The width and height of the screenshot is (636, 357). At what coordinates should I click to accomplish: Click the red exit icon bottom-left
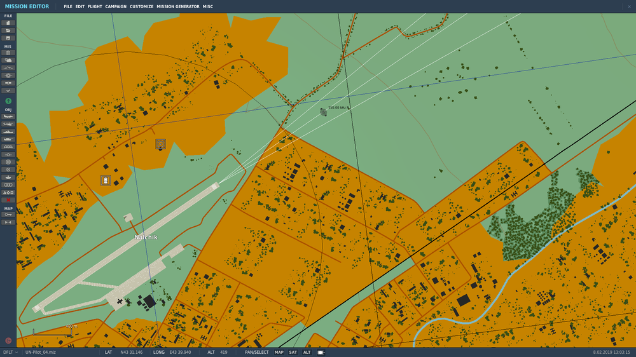coord(8,340)
